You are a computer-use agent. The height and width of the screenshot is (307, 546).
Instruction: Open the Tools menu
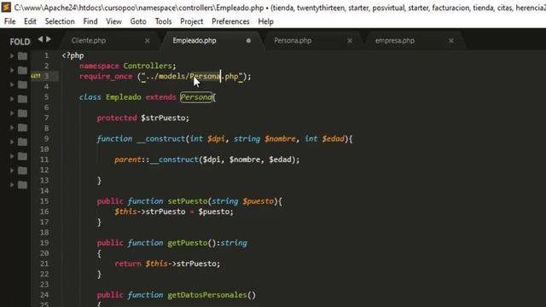(x=163, y=21)
